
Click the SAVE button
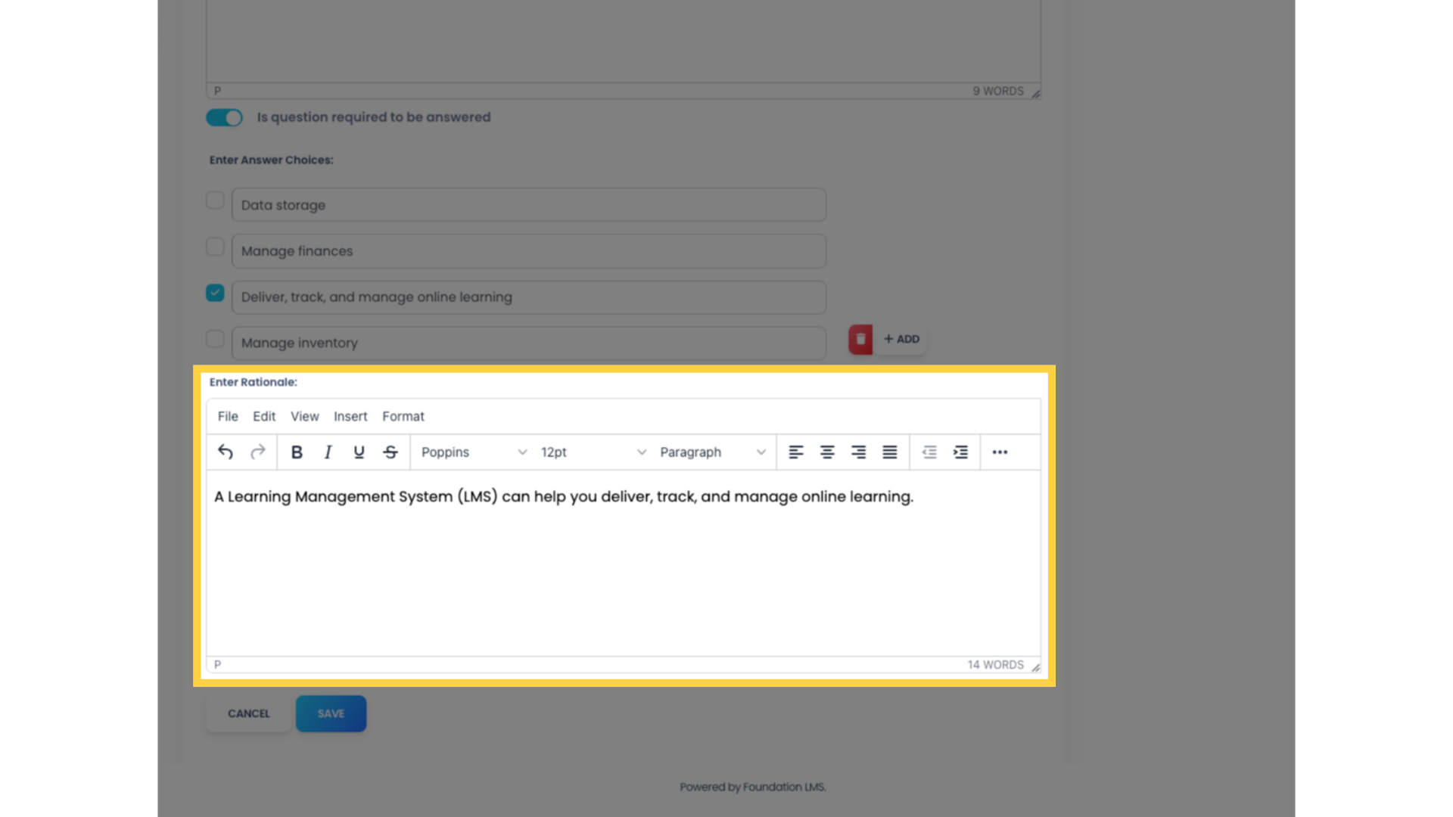(331, 713)
